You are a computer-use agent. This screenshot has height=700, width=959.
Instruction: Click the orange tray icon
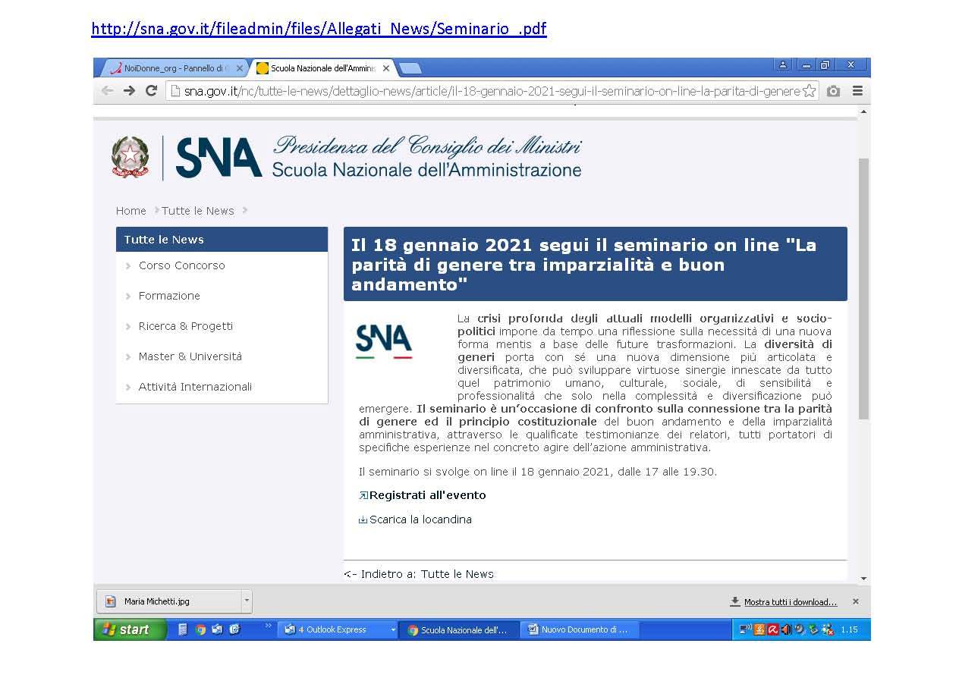click(x=759, y=629)
